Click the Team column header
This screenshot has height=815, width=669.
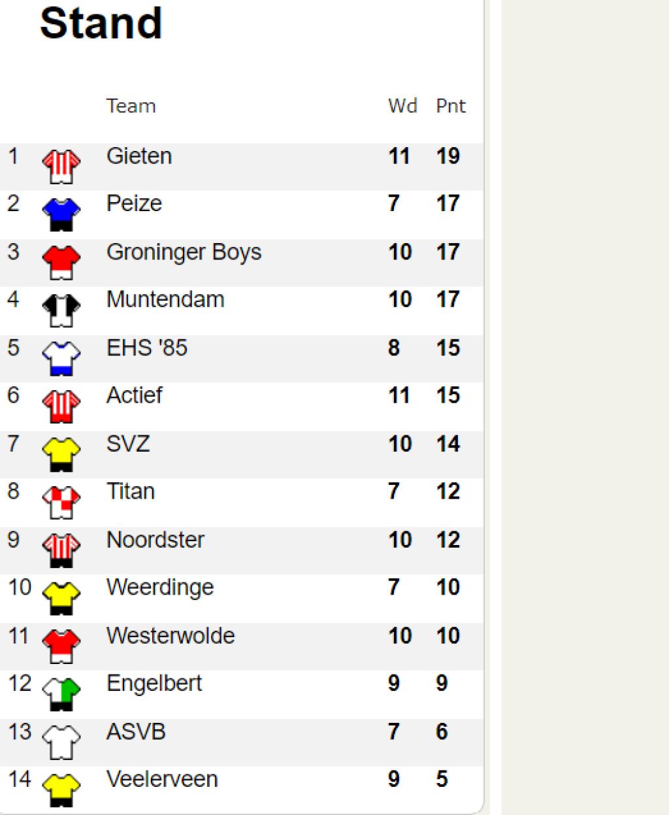point(131,106)
